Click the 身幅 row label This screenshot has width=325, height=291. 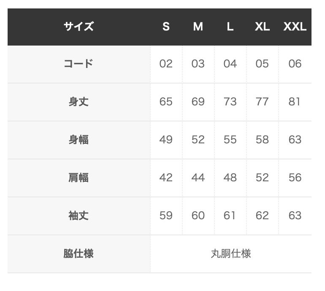[79, 140]
